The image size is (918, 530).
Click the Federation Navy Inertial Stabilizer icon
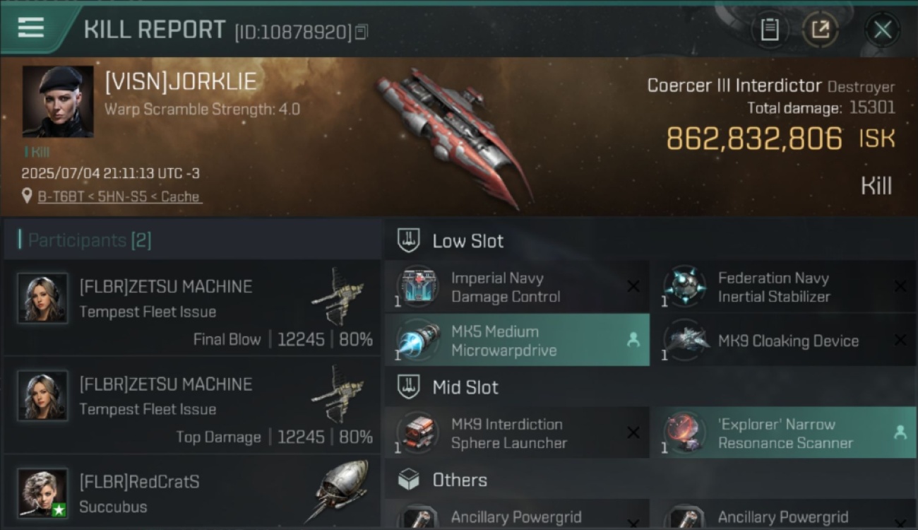684,287
